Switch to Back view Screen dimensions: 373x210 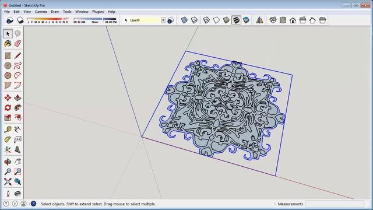pyautogui.click(x=312, y=20)
